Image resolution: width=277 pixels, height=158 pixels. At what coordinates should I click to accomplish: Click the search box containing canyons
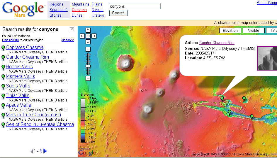coord(135,6)
